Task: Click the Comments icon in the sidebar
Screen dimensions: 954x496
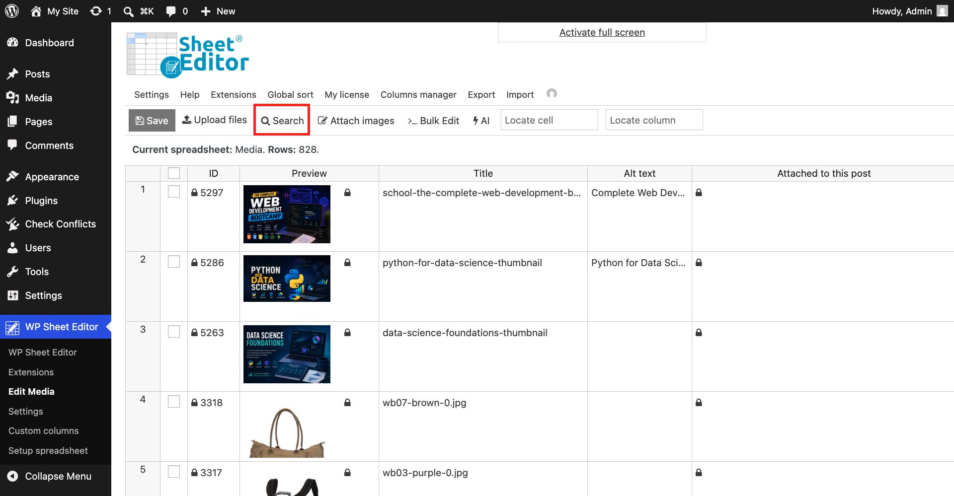Action: (x=13, y=145)
